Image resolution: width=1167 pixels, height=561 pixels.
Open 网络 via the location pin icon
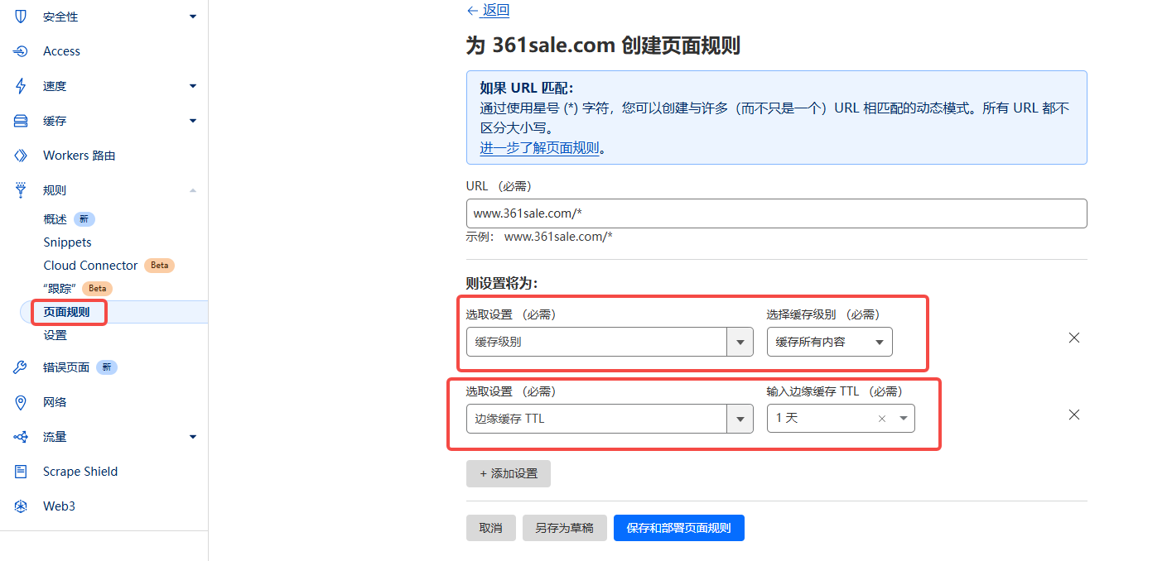[20, 402]
